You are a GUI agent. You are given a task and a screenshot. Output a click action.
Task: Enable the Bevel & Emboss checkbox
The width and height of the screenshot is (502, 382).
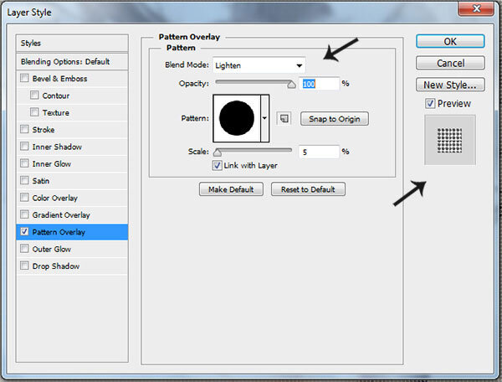tap(24, 78)
